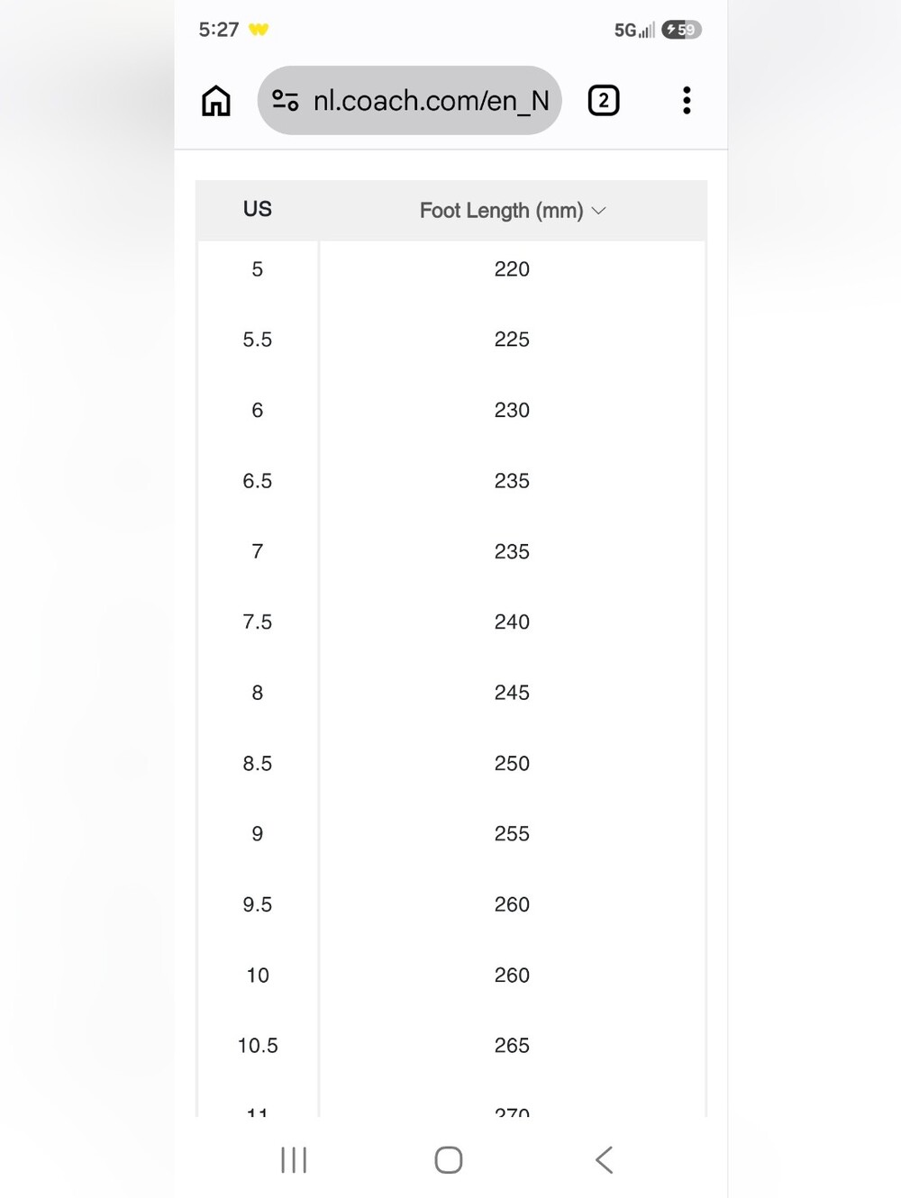Viewport: 901px width, 1198px height.
Task: Select US size 10.5 row
Action: coord(451,1046)
